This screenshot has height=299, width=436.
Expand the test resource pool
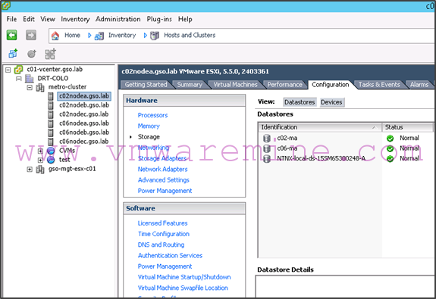coord(40,160)
